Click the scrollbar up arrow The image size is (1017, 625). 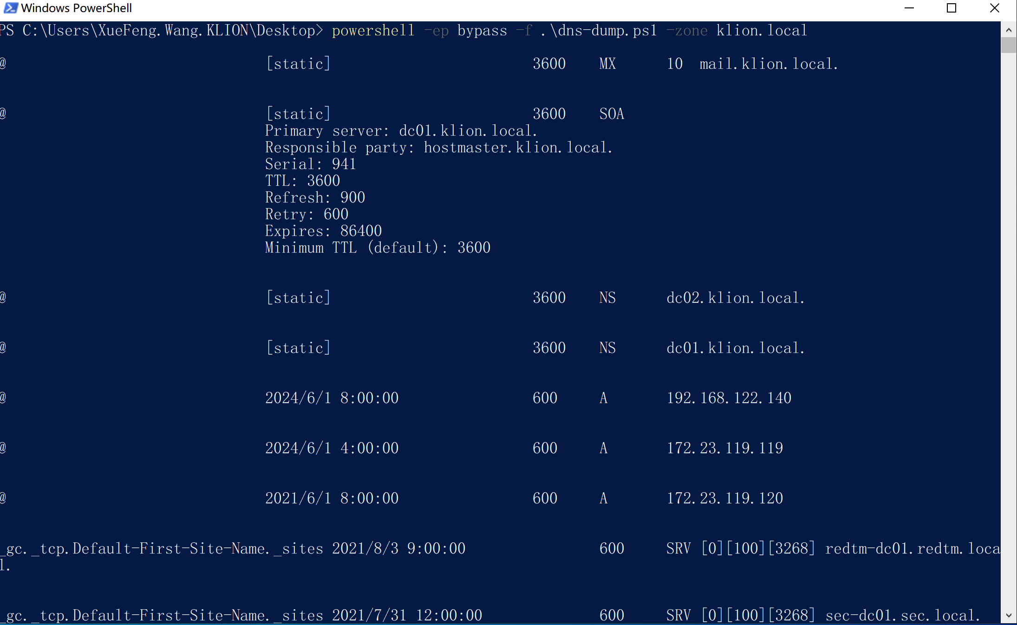click(x=1009, y=29)
